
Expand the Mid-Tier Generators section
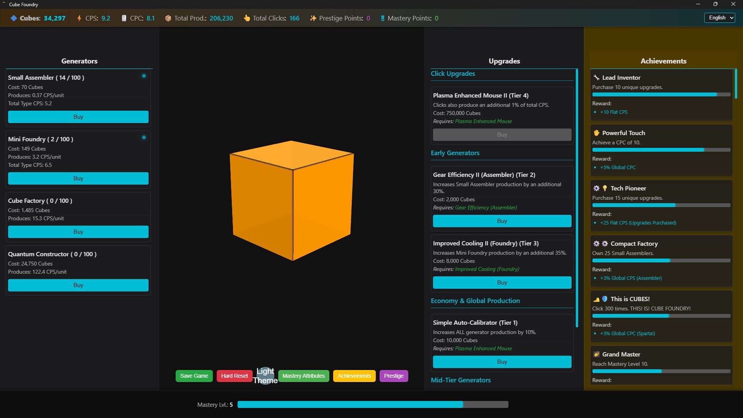point(461,380)
